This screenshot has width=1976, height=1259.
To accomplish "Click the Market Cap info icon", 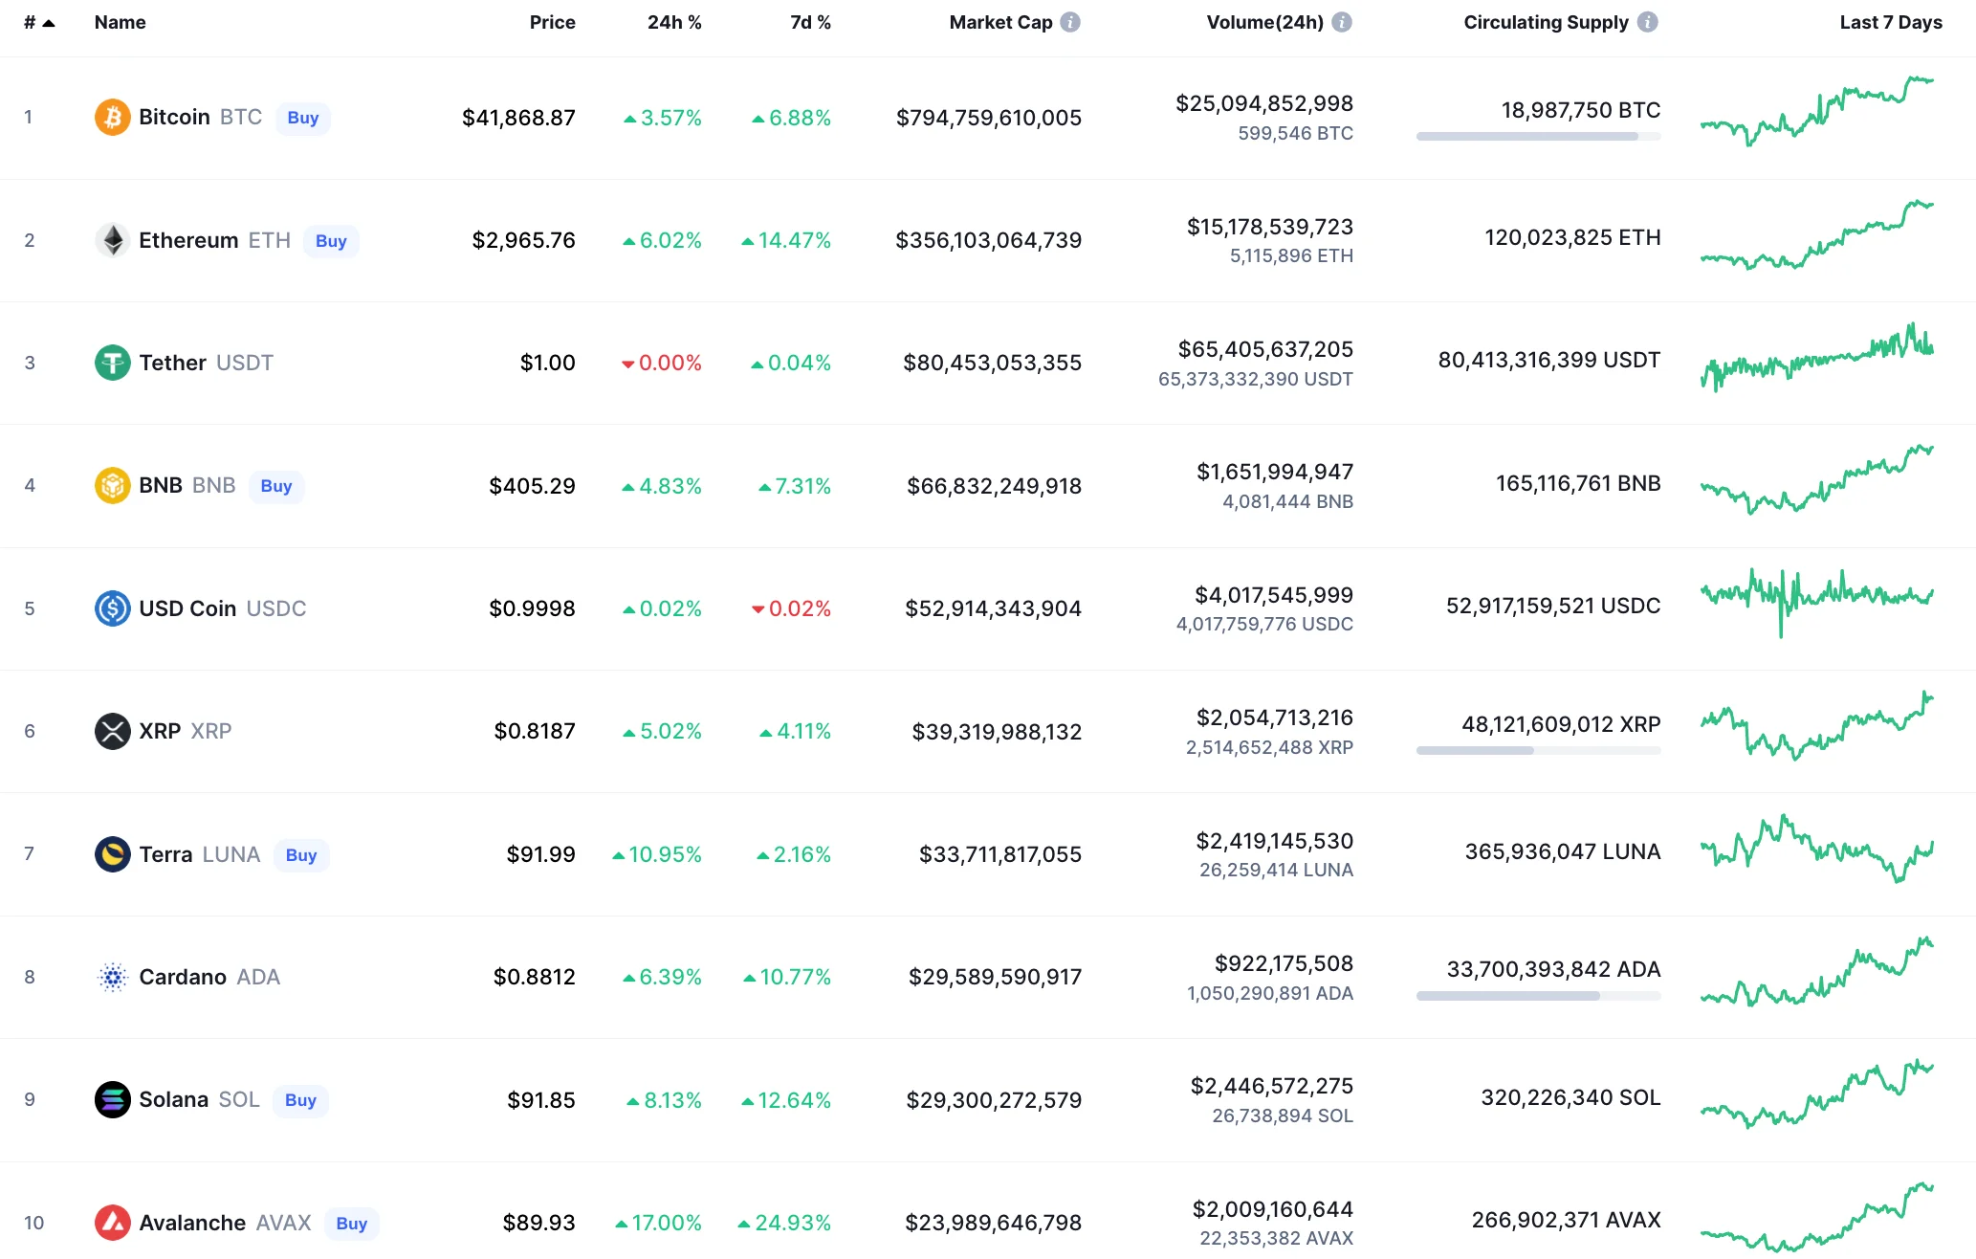I will pyautogui.click(x=1071, y=22).
